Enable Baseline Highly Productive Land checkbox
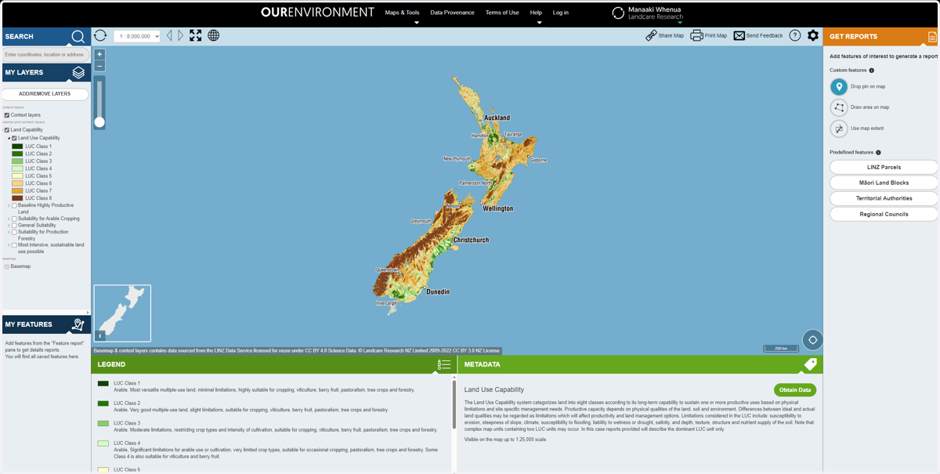This screenshot has width=940, height=474. point(14,205)
